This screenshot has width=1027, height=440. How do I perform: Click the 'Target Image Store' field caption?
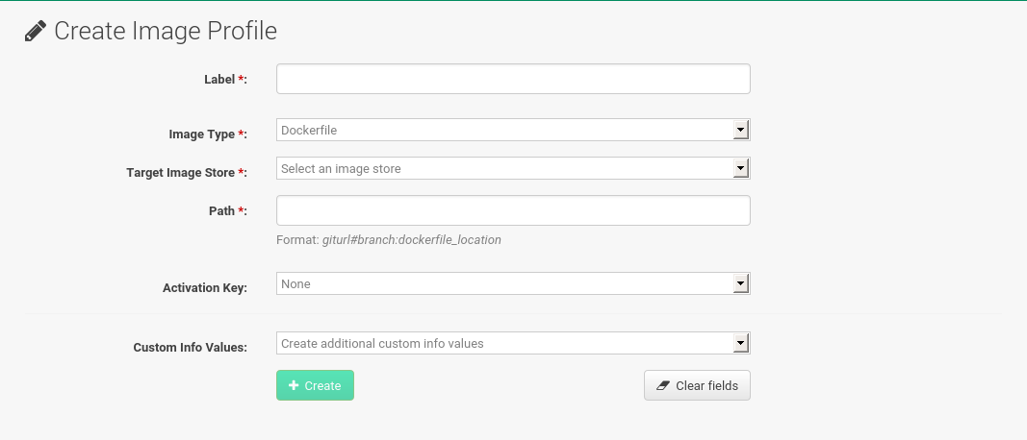(180, 173)
